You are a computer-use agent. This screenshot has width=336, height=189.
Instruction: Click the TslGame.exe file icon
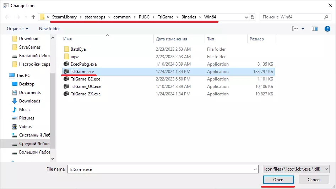point(66,72)
